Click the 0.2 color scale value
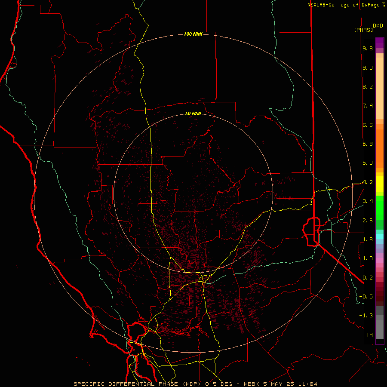387x387 pixels. click(x=368, y=277)
